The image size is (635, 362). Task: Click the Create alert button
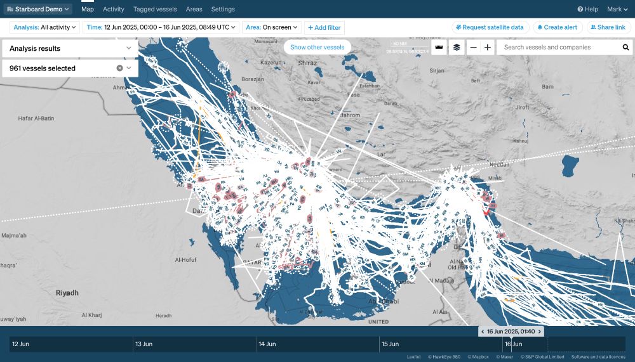558,27
